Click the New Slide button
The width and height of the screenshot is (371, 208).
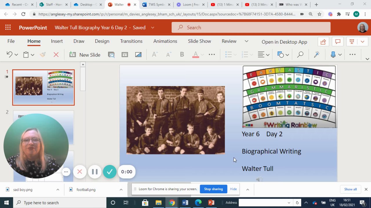[85, 55]
